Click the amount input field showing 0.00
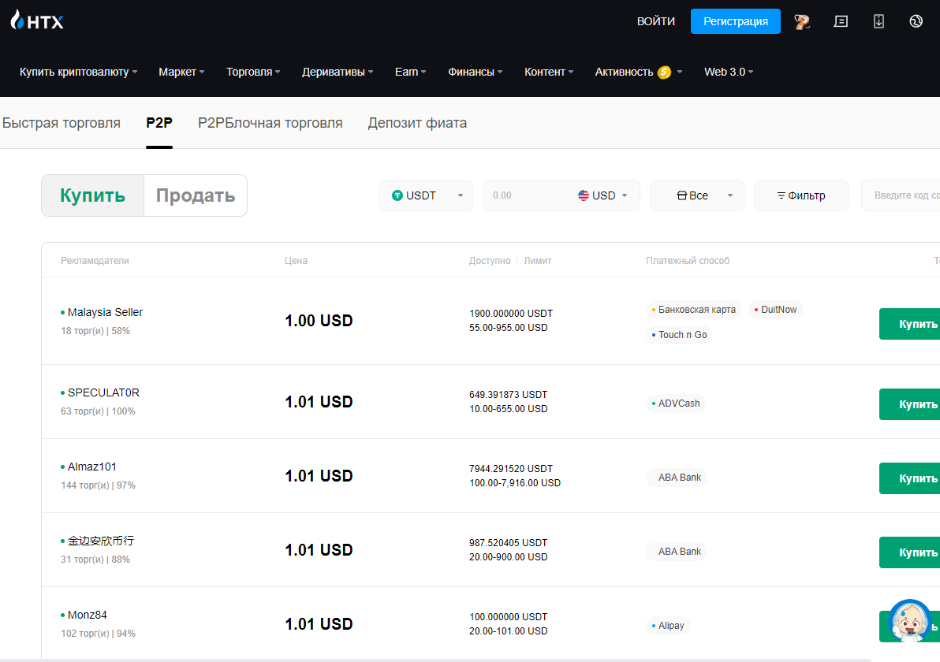 pyautogui.click(x=528, y=195)
